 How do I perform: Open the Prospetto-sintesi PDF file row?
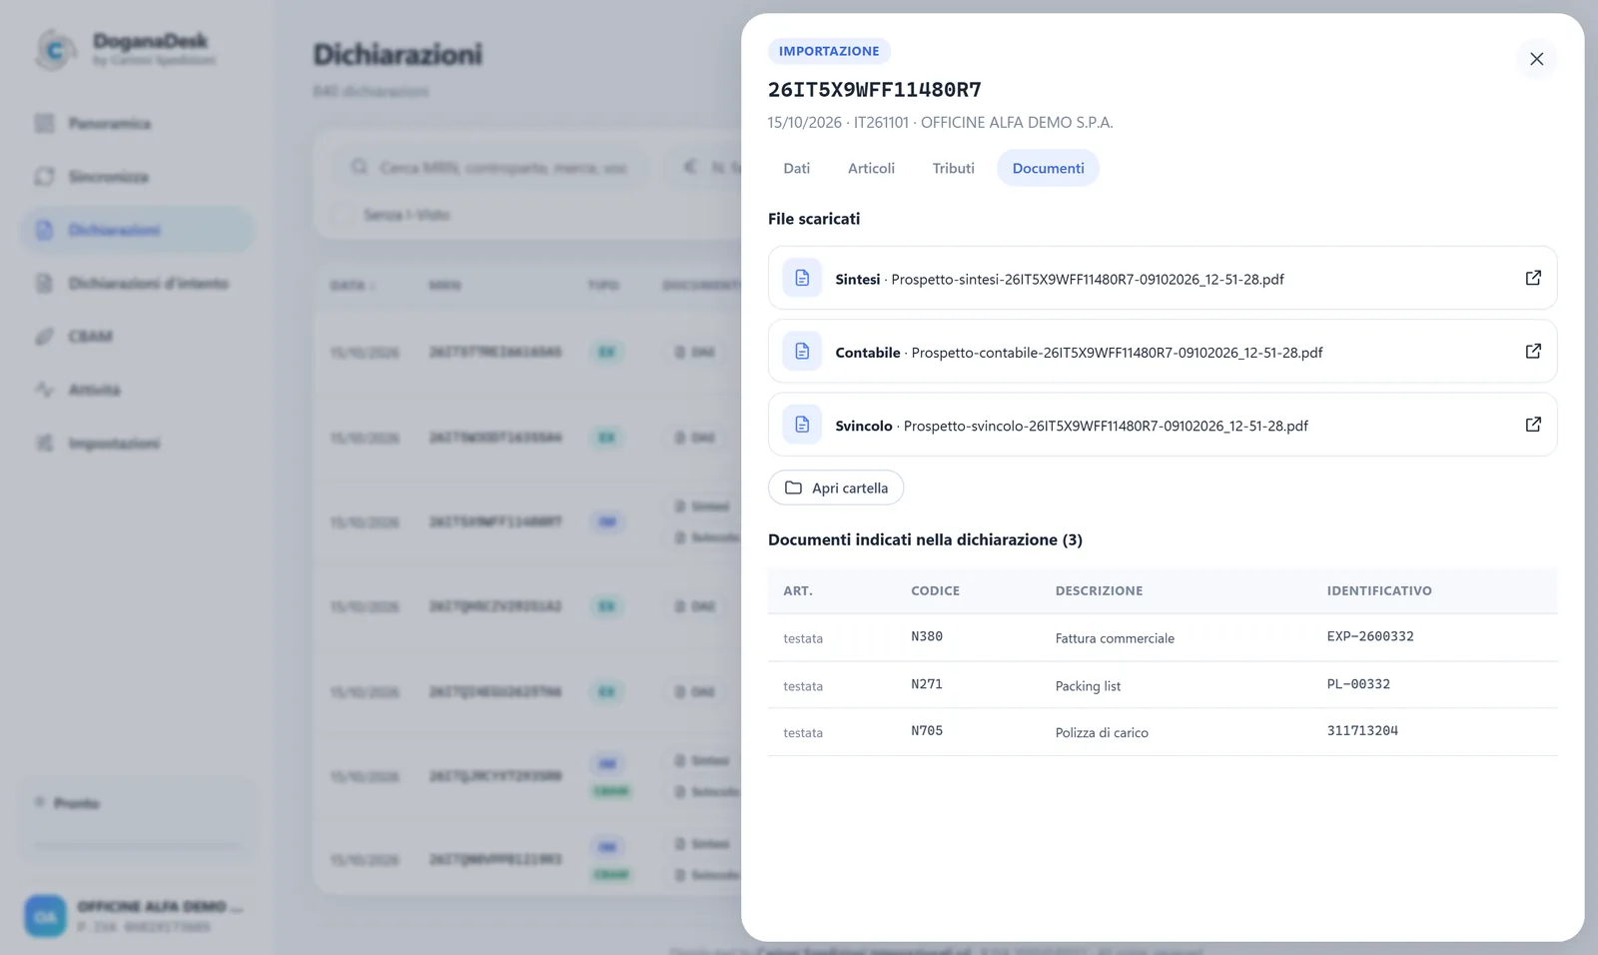tap(1163, 278)
